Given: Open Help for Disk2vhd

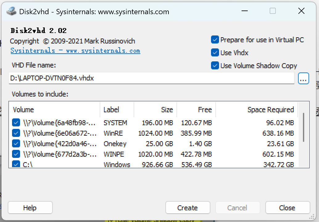Looking at the screenshot, I should tap(30, 208).
